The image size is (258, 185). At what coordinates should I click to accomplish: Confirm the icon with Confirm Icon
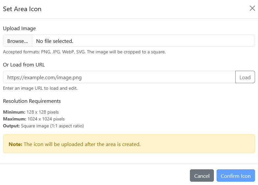(x=236, y=176)
